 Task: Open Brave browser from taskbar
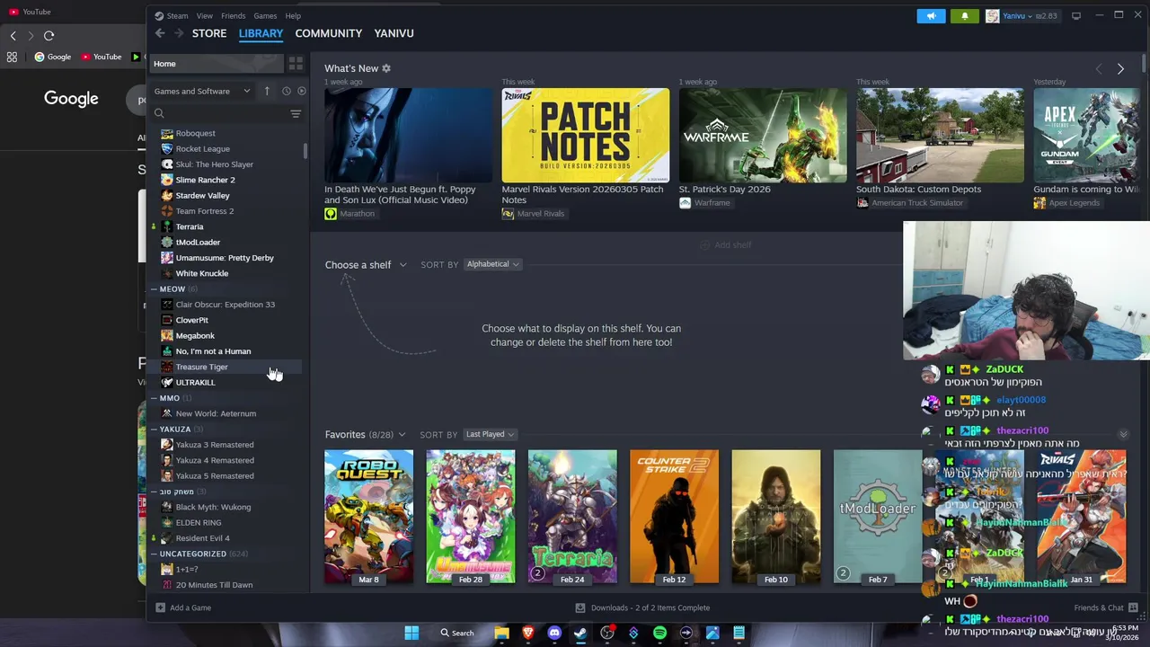528,633
